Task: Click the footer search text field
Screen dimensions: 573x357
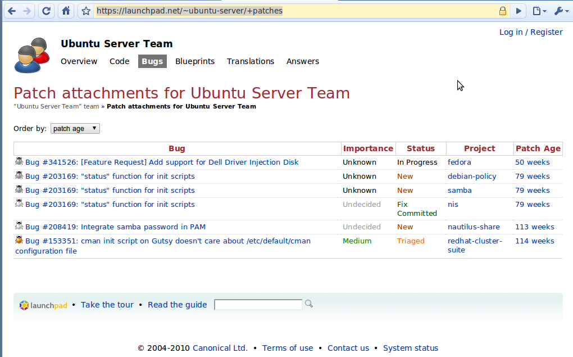Action: (258, 305)
